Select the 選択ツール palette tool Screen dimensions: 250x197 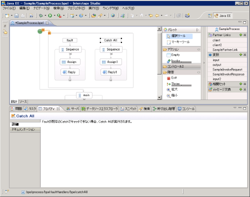[179, 36]
